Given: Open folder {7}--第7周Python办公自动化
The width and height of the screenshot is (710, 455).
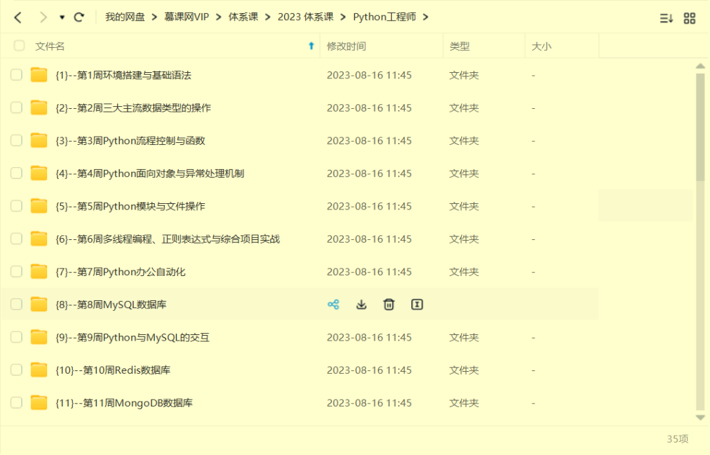Looking at the screenshot, I should pos(121,272).
